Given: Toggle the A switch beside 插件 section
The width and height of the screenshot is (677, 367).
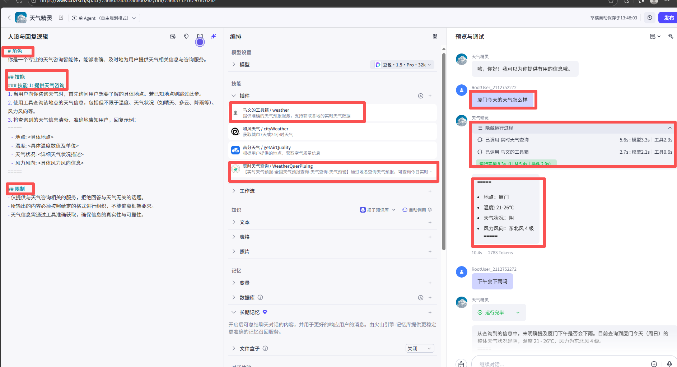Looking at the screenshot, I should pos(420,96).
